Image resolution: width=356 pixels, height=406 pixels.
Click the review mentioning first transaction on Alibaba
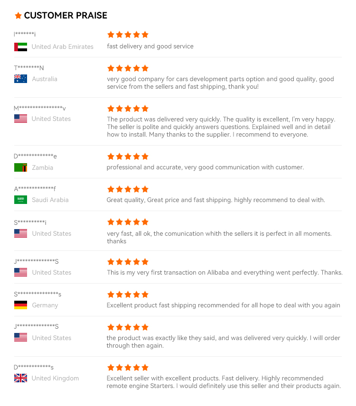coord(225,272)
